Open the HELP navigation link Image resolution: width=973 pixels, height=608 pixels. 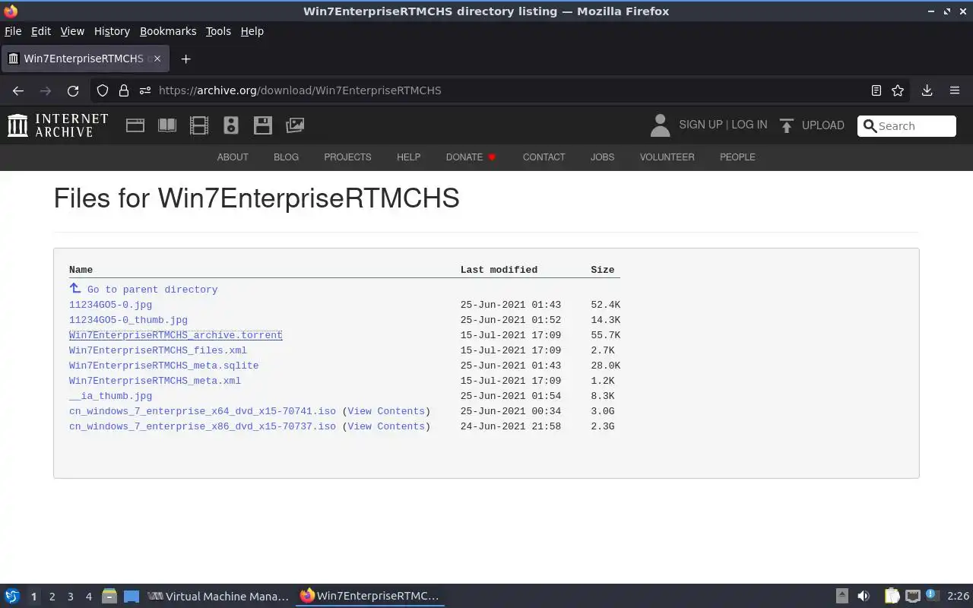tap(408, 157)
